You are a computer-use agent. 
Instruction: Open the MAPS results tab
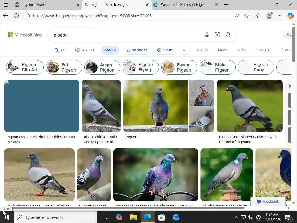pos(222,50)
